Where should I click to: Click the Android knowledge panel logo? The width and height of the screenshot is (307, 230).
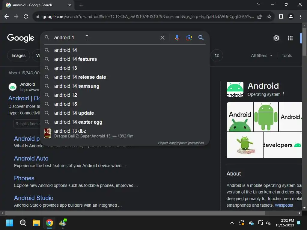[x=235, y=89]
